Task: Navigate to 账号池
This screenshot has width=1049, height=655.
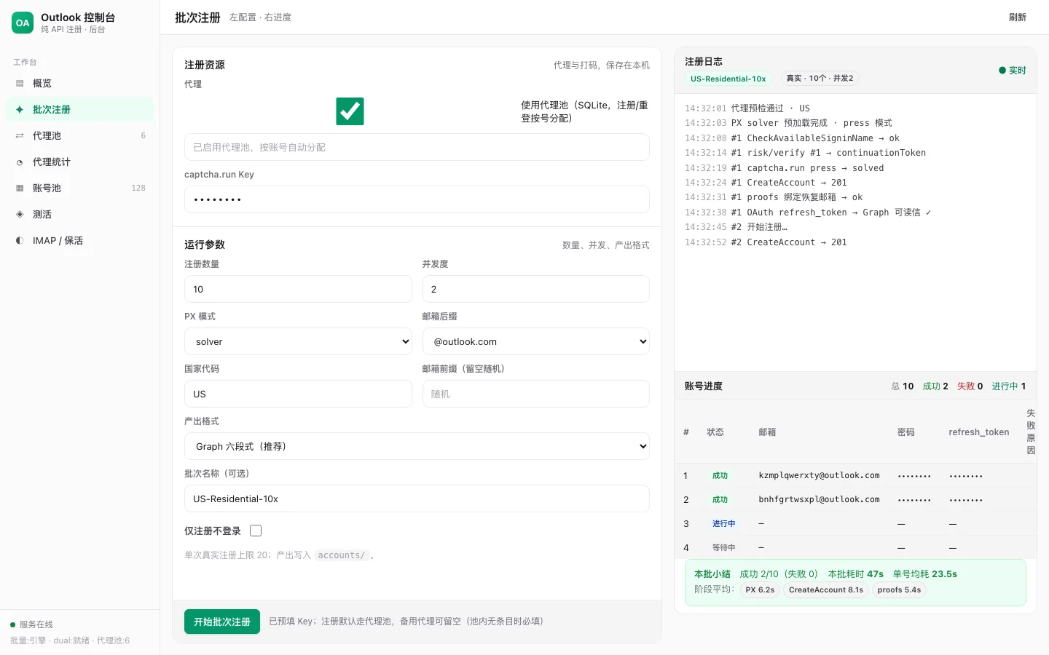Action: click(x=80, y=188)
